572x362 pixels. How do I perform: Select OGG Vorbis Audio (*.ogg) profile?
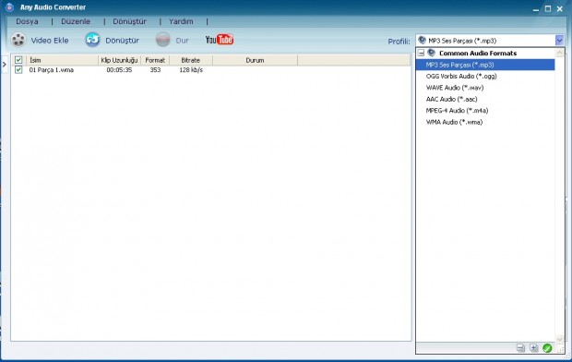485,76
